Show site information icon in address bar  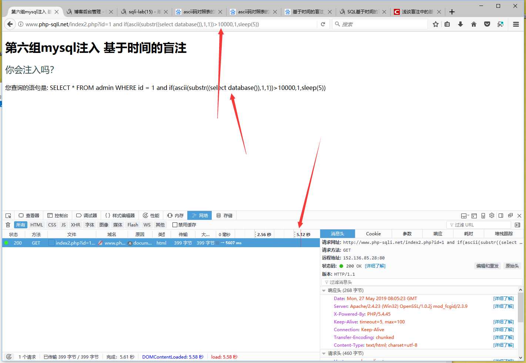click(21, 24)
